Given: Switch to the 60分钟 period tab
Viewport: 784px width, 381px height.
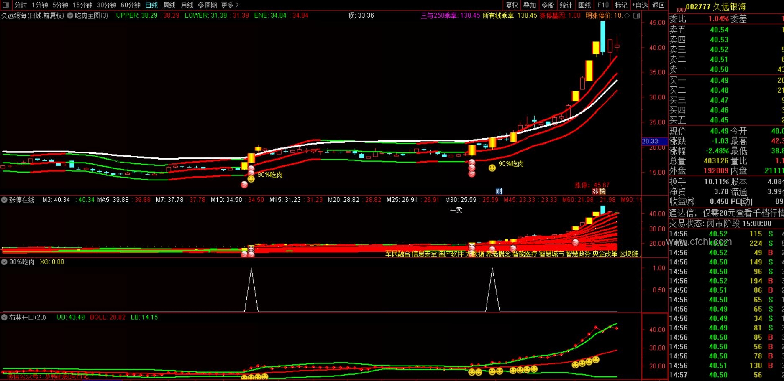Looking at the screenshot, I should tap(131, 5).
